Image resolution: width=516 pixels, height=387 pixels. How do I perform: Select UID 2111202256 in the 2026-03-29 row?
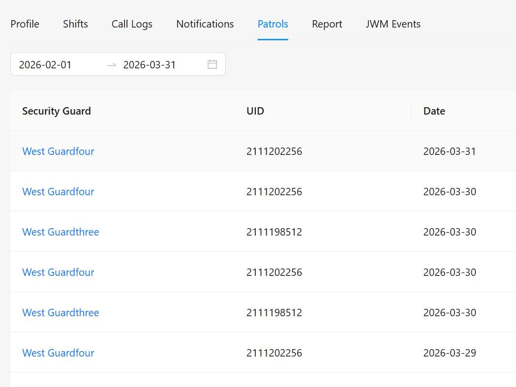274,353
